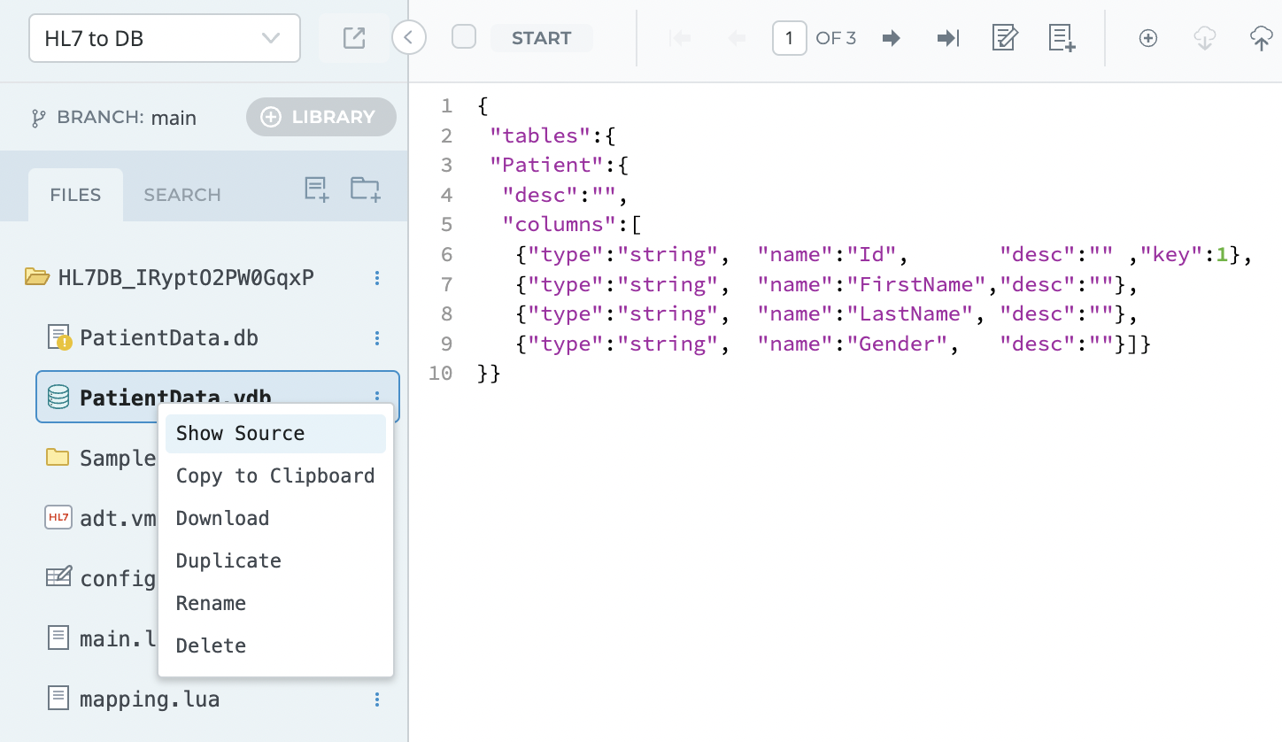Open options menu for PatientData.db file

pos(377,338)
